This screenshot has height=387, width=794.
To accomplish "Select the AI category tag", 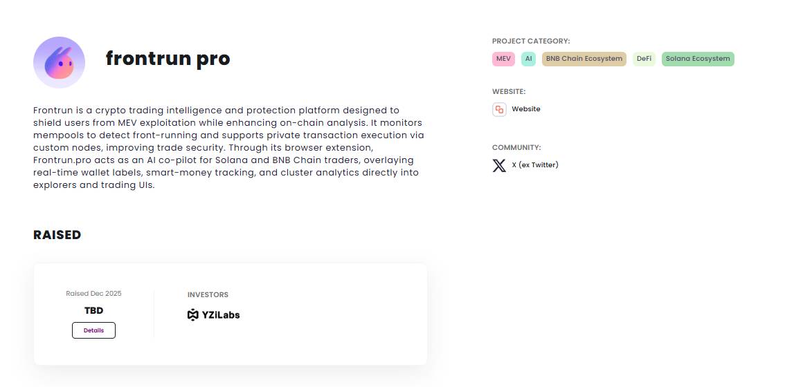I will (x=528, y=59).
